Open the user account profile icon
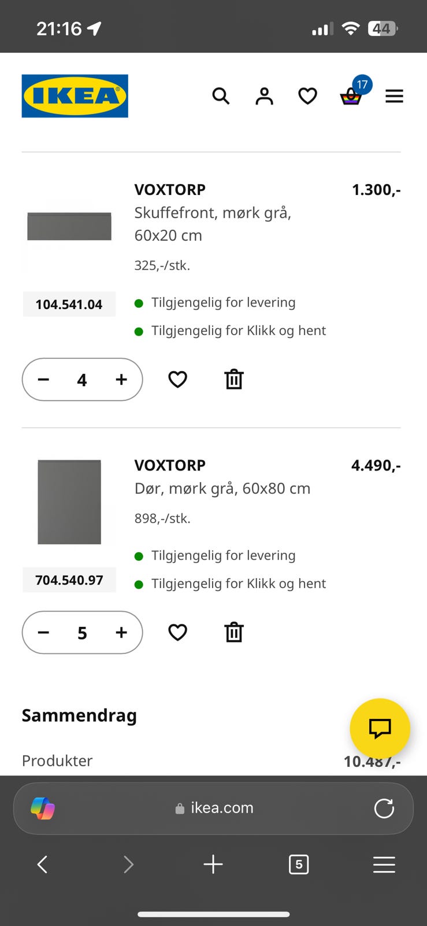 264,96
